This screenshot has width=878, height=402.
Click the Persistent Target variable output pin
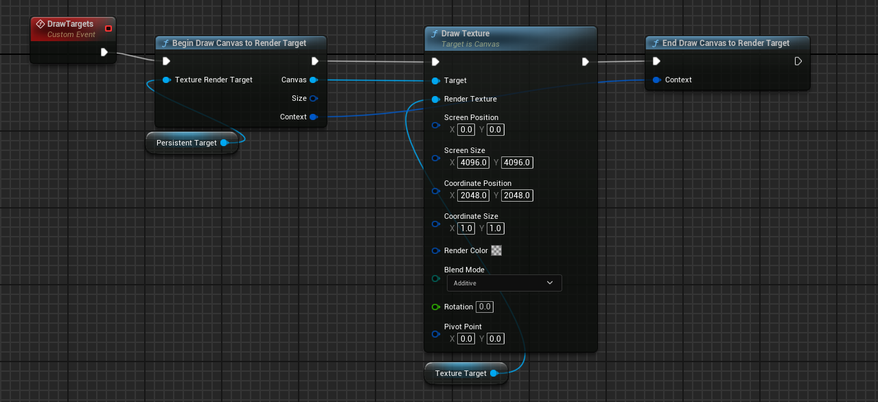click(x=224, y=143)
